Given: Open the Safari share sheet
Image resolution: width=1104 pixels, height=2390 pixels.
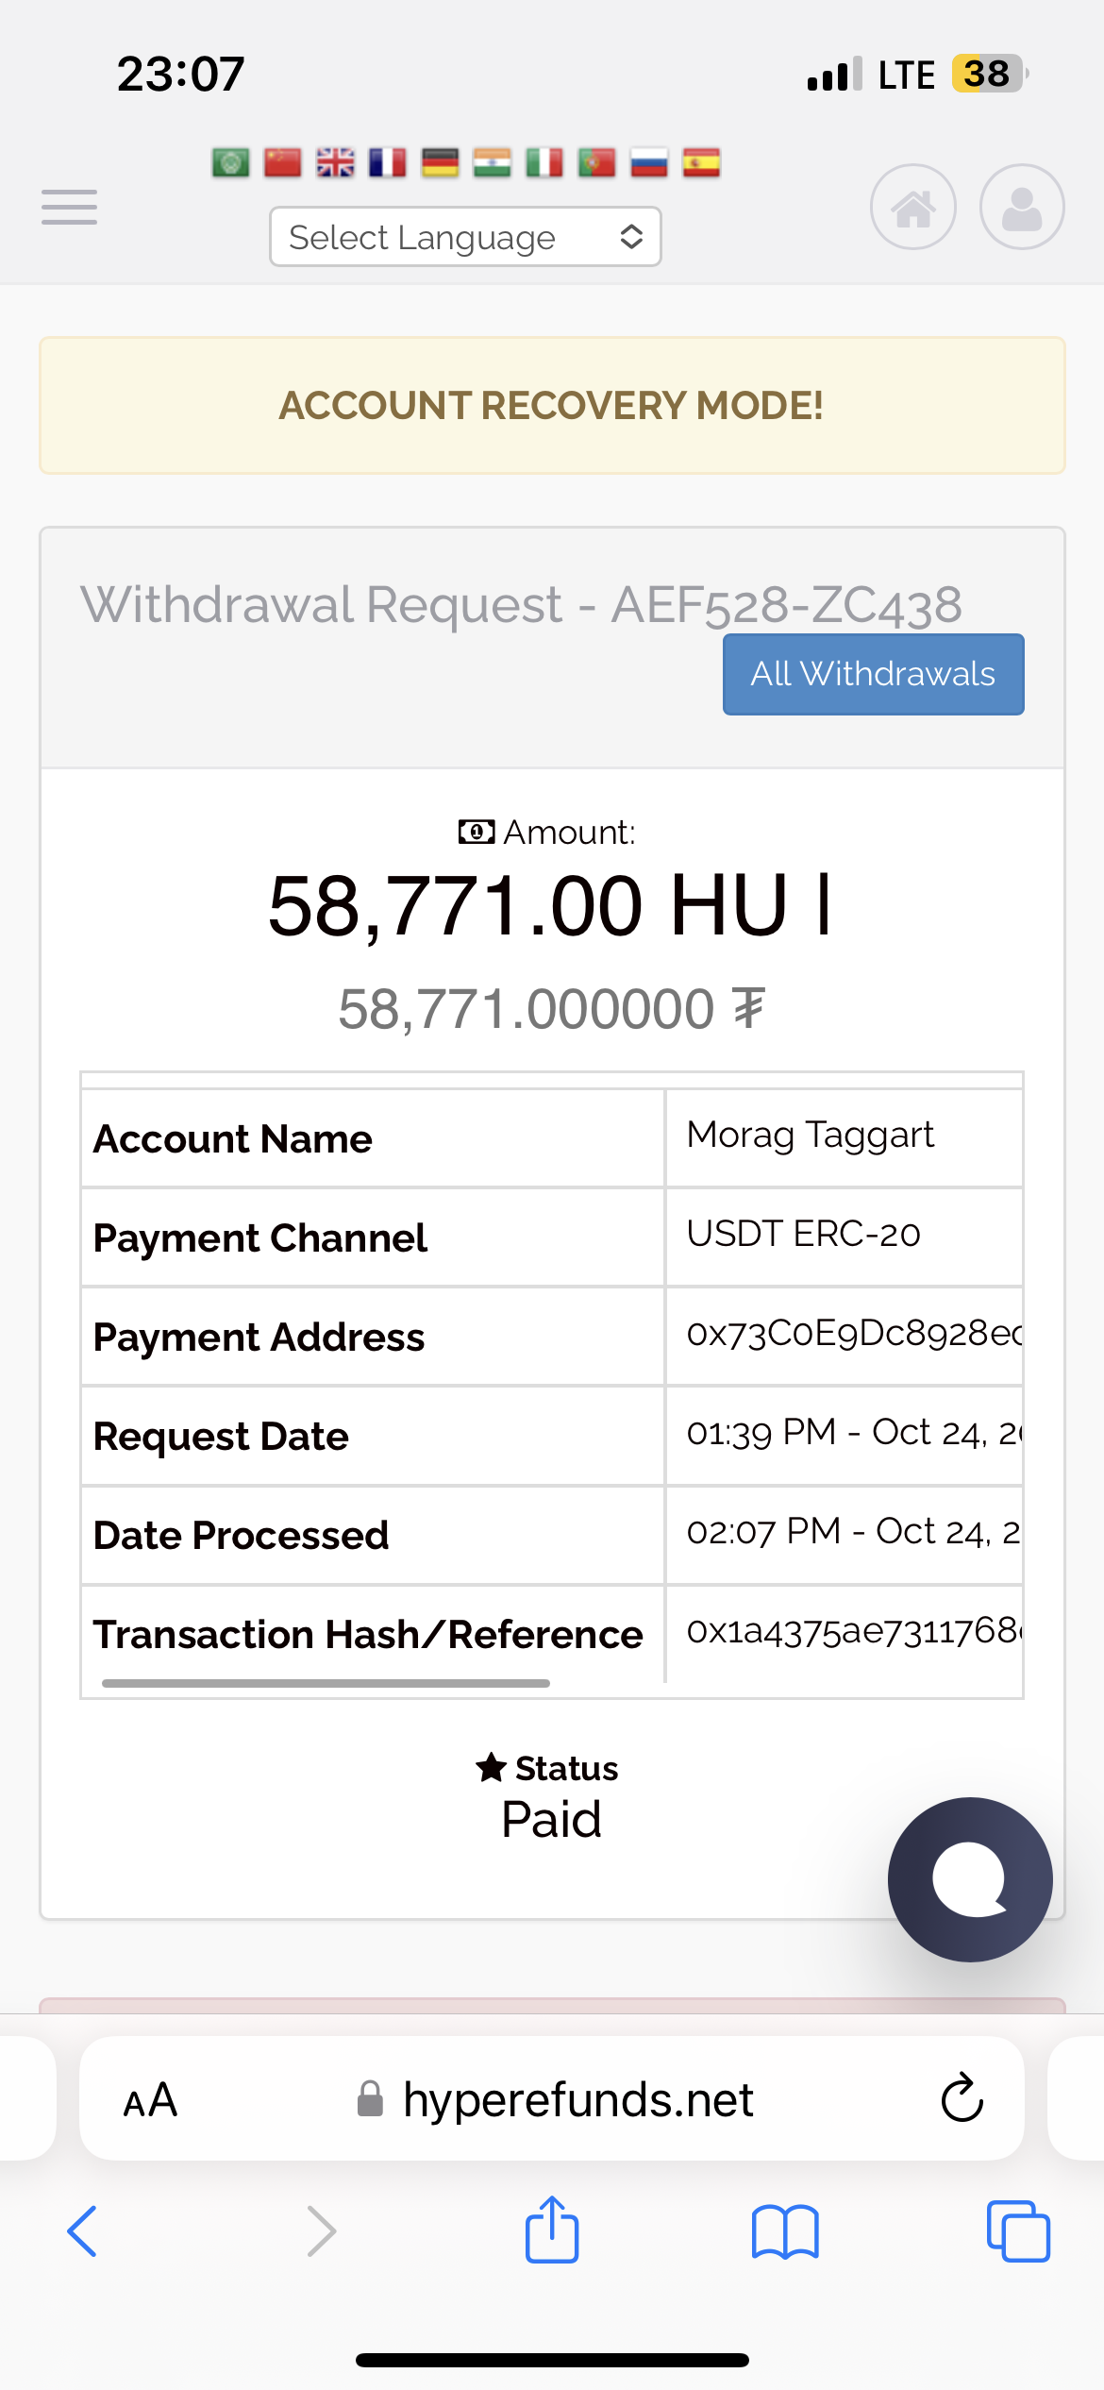Looking at the screenshot, I should [x=552, y=2229].
